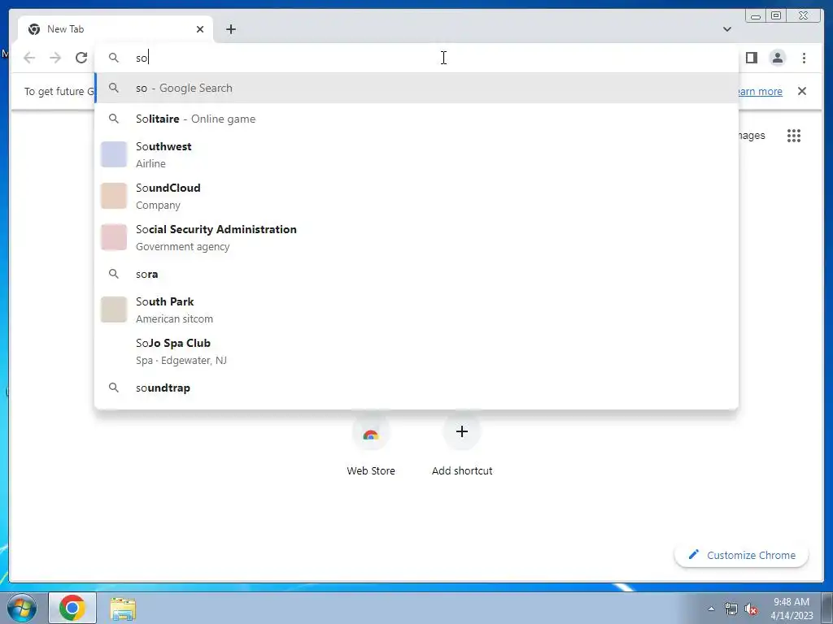
Task: Open the Windows Start button
Action: 21,608
